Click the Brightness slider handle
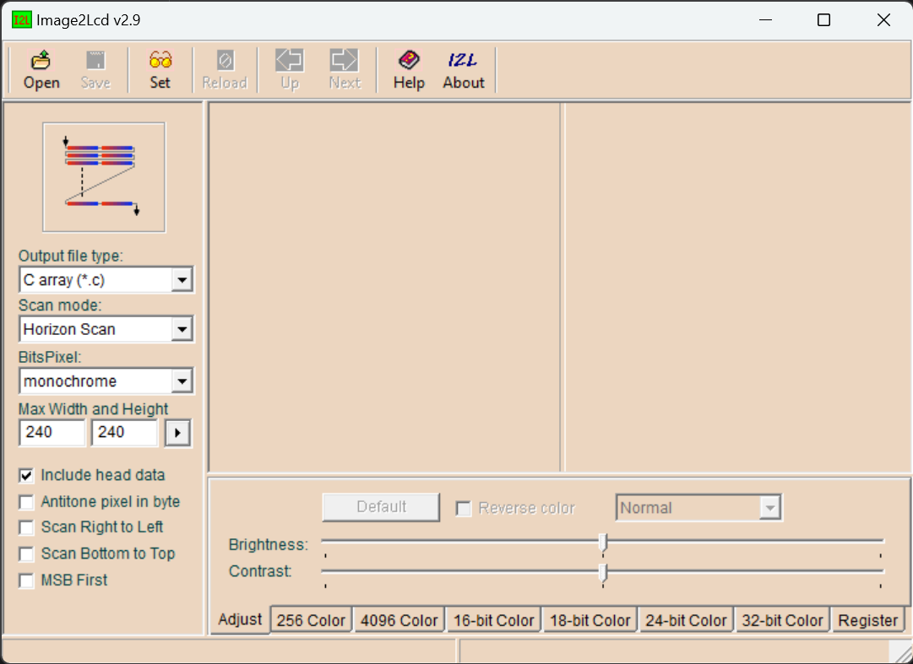Image resolution: width=913 pixels, height=664 pixels. coord(603,543)
